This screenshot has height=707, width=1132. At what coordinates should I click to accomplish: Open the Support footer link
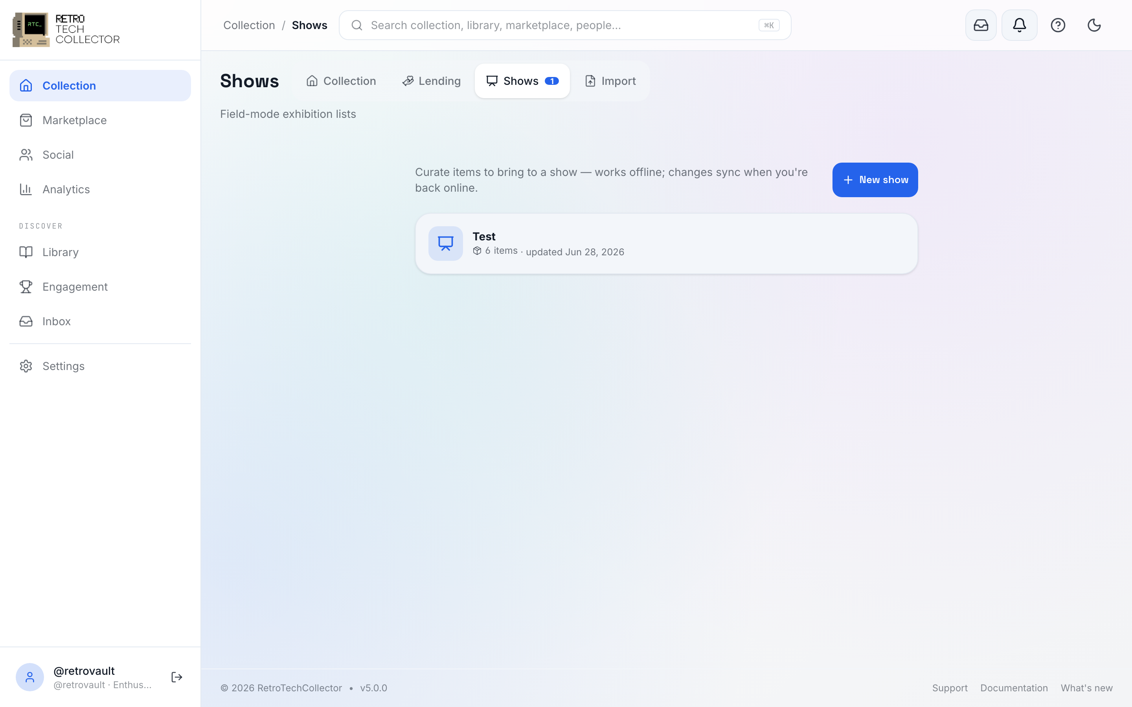(950, 688)
